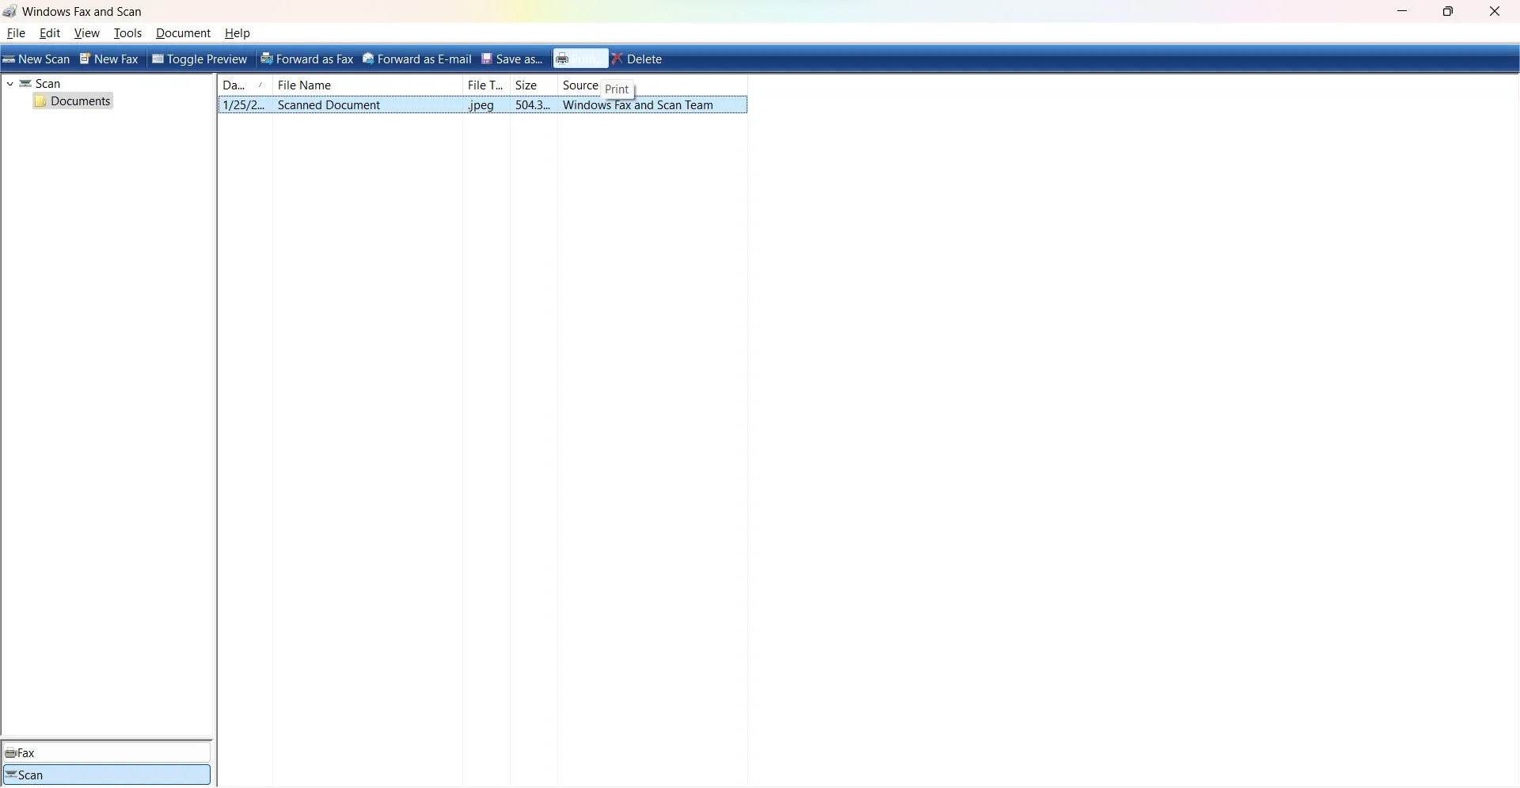Viewport: 1520px width, 788px height.
Task: Click the 1/25/2... date cell
Action: [244, 105]
